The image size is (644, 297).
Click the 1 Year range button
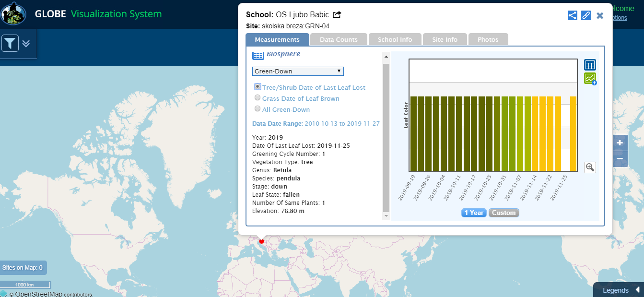click(474, 213)
